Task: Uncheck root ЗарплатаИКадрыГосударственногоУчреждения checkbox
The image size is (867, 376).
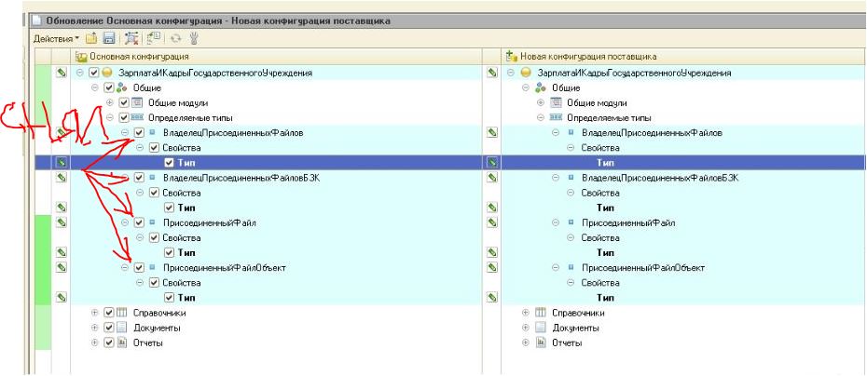Action: point(93,73)
